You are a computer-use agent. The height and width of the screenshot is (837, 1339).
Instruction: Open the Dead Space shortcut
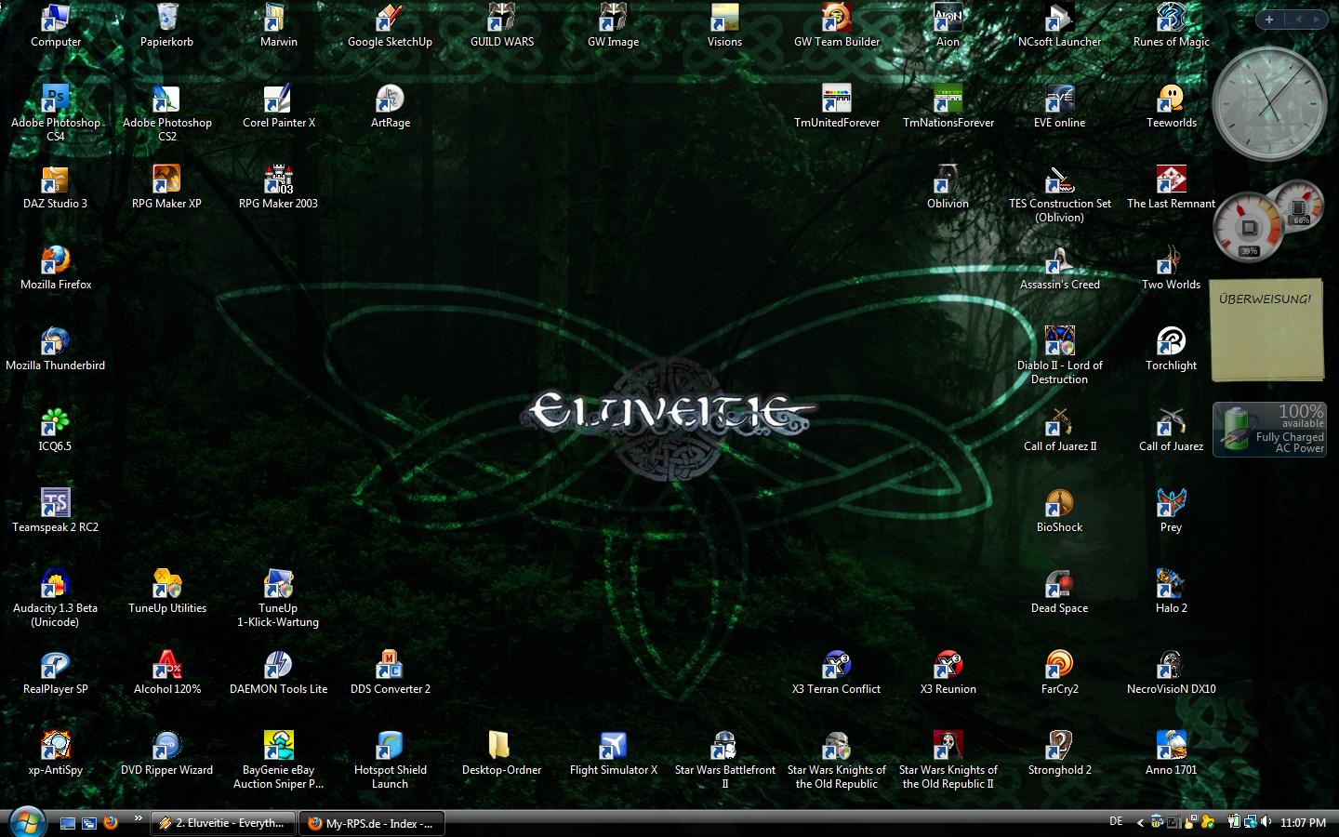click(1060, 591)
